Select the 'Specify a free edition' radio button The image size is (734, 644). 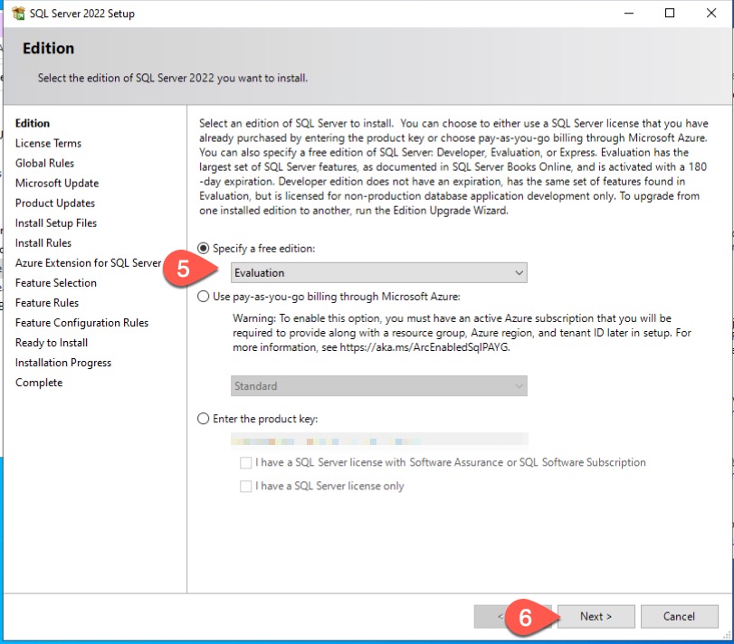click(x=203, y=249)
